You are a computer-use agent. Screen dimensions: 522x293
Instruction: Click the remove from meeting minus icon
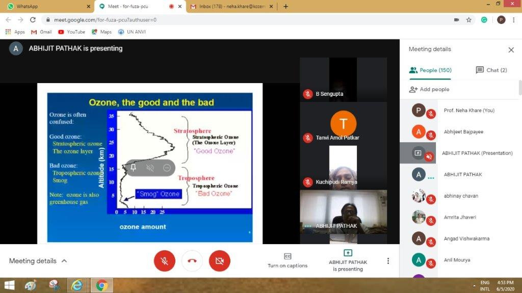click(167, 168)
